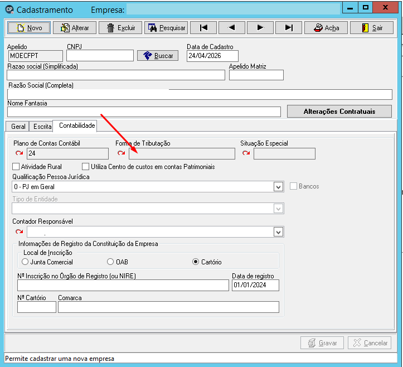Click the Alterar toolbar button
403x367 pixels.
coord(75,27)
